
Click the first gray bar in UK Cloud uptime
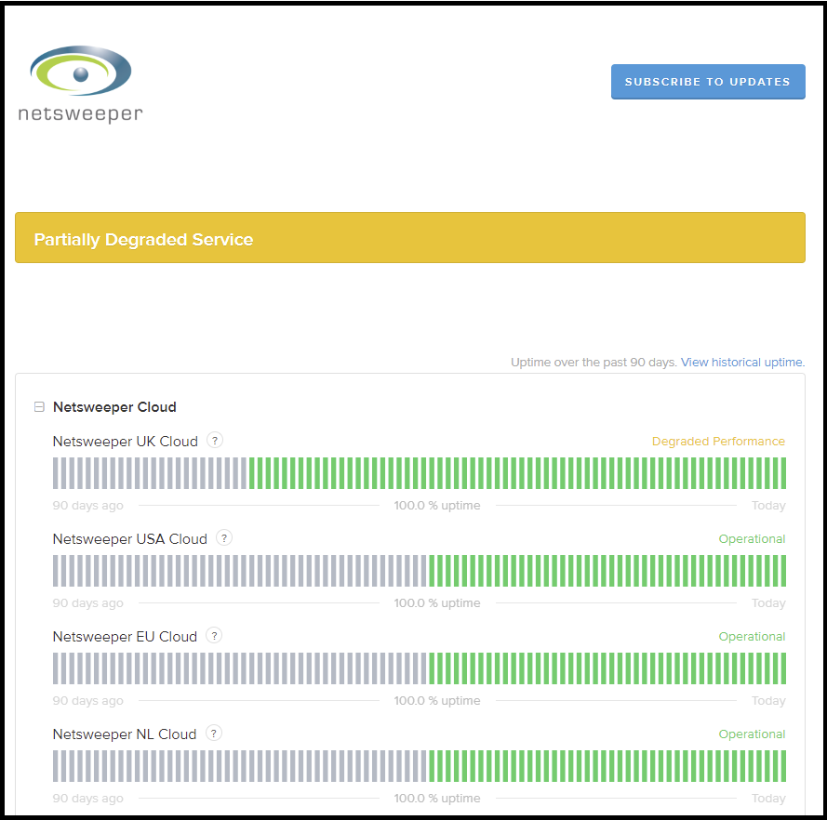click(x=56, y=473)
